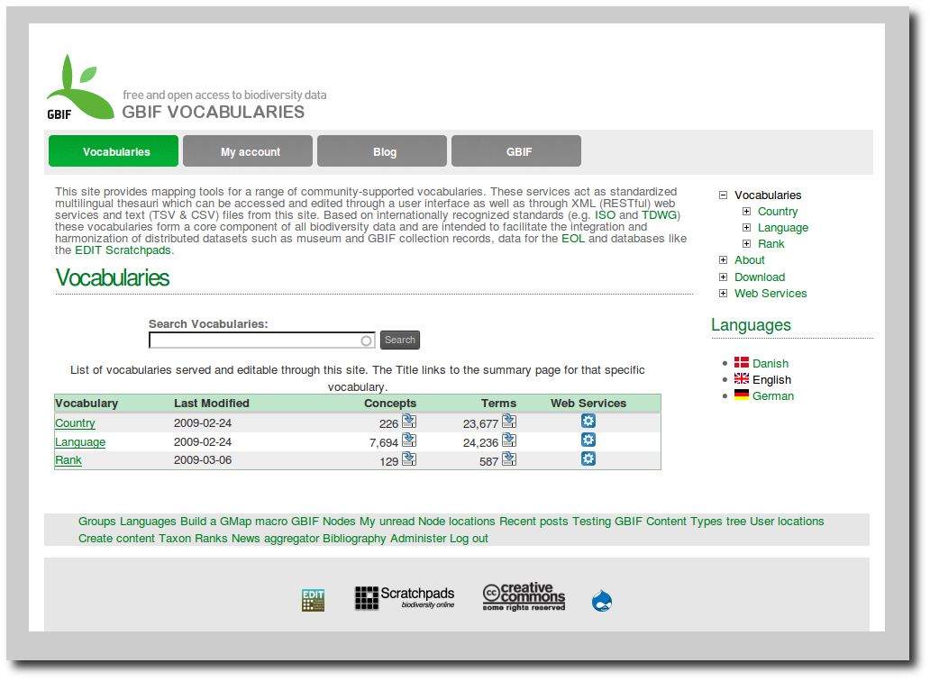This screenshot has height=681, width=930.
Task: Open the EDIT Scratchpads link
Action: (123, 250)
